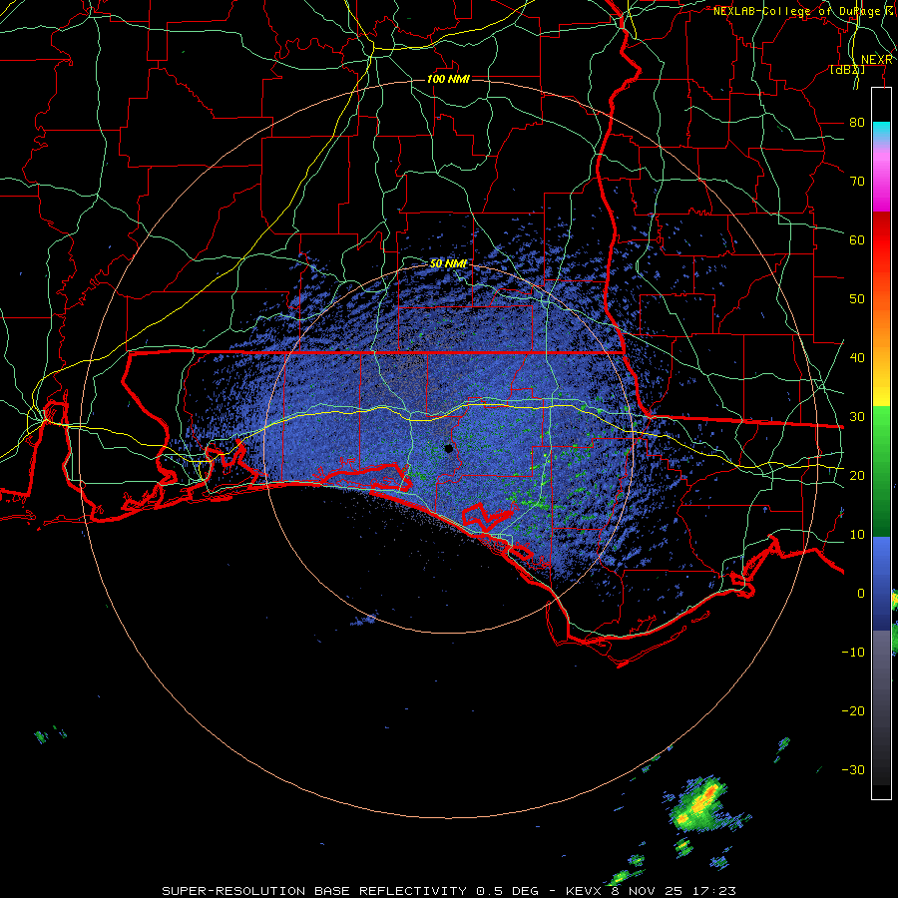This screenshot has height=898, width=898.
Task: Click the NEXR text below the header
Action: 877,60
